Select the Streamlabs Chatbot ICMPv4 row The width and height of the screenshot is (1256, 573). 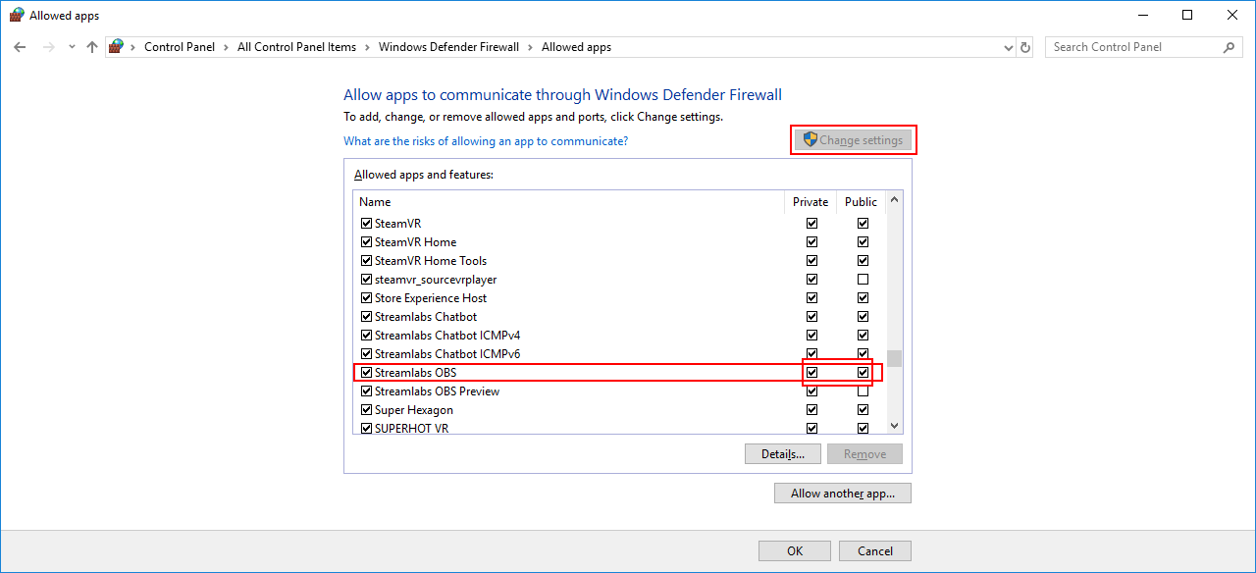(619, 336)
